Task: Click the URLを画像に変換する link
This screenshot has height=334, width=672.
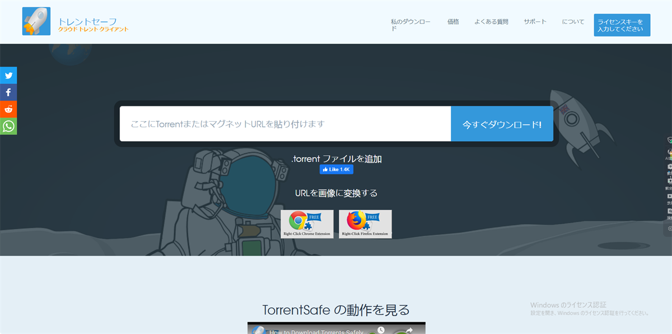Action: click(x=336, y=193)
